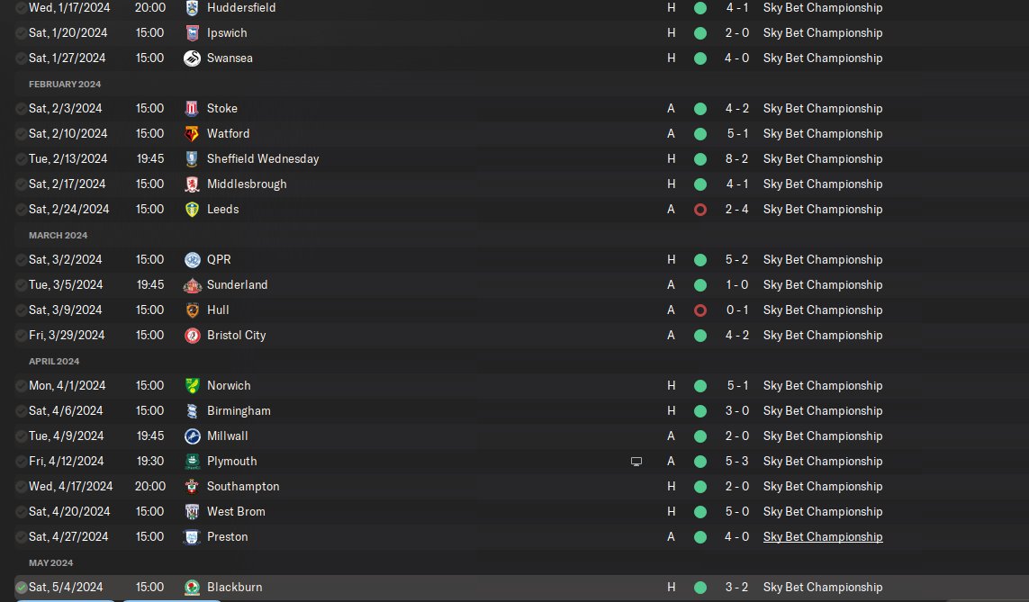Screen dimensions: 1029x602
Task: Click the red loss indicator for Leeds match
Action: (700, 210)
